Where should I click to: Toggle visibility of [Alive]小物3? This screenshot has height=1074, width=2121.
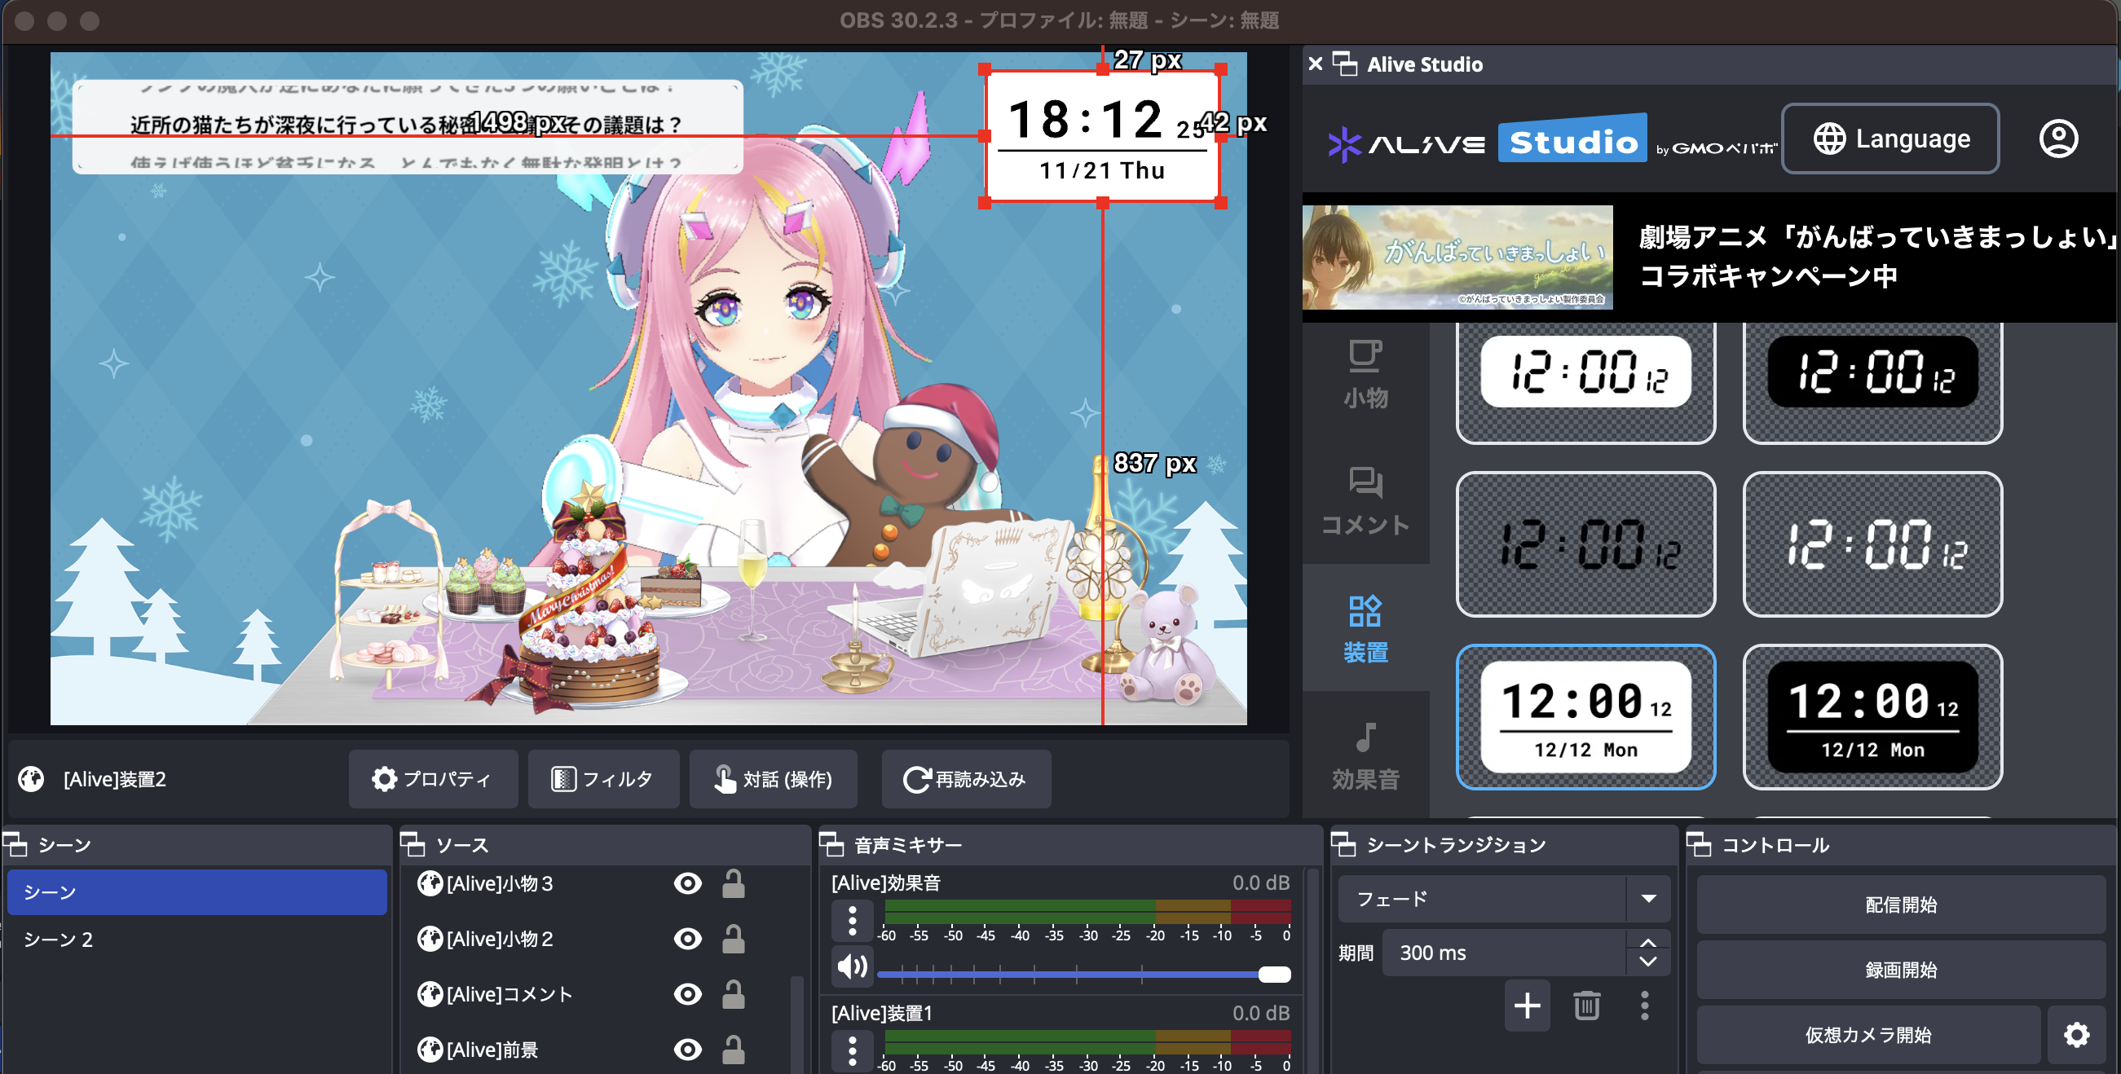click(687, 883)
